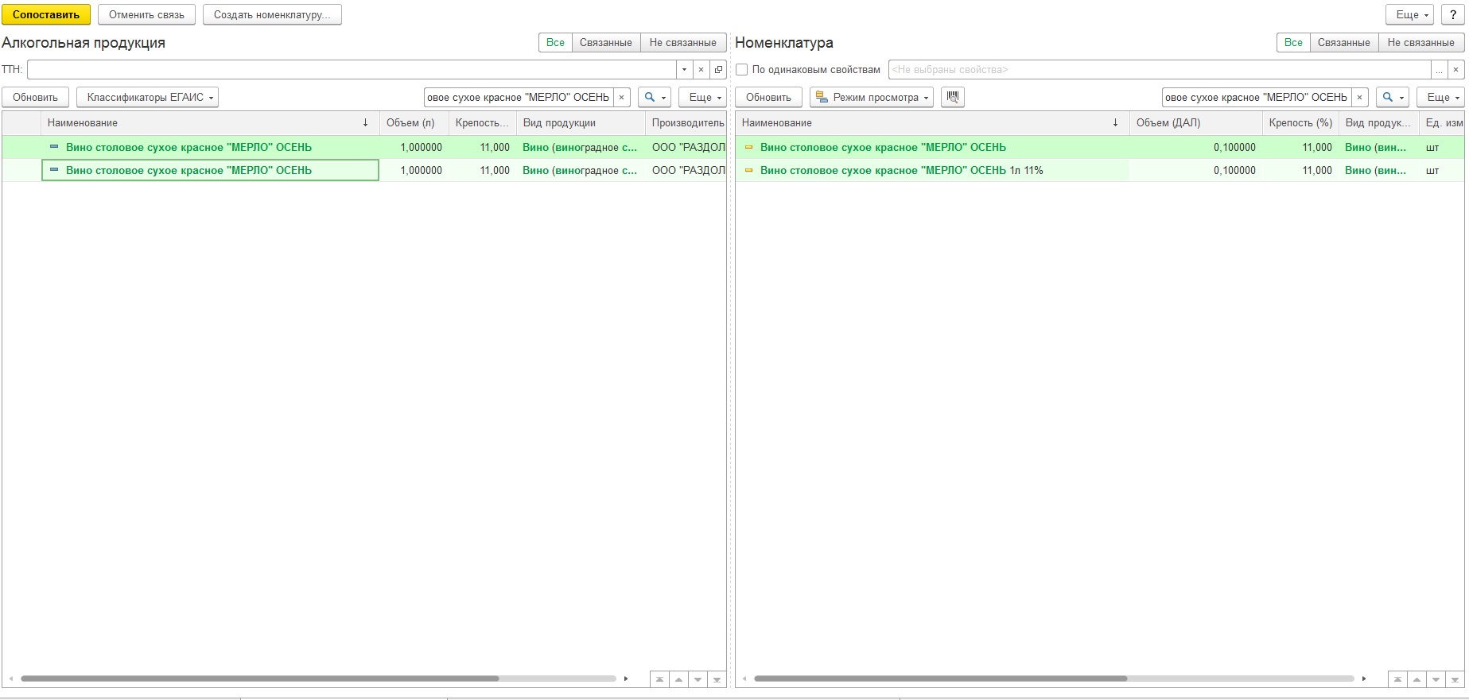Jump to last row in right table

click(1455, 679)
